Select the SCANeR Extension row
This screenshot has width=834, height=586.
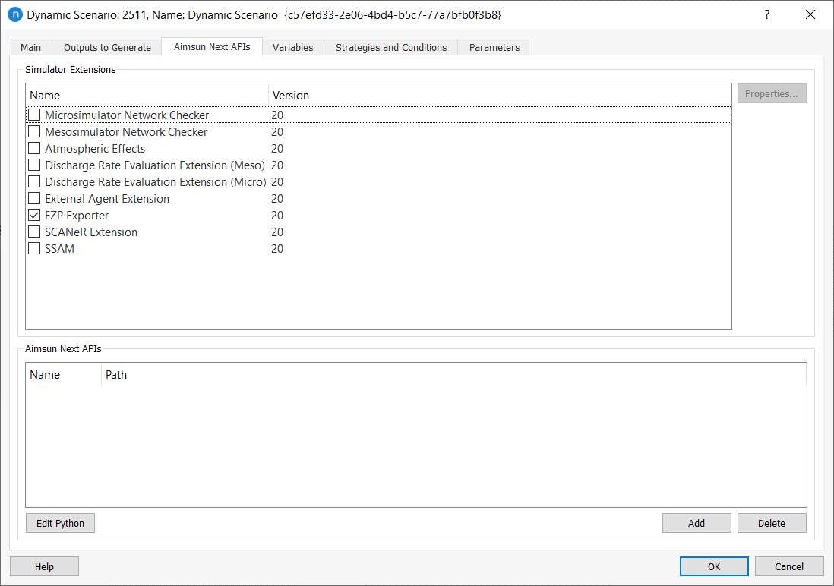coord(91,232)
